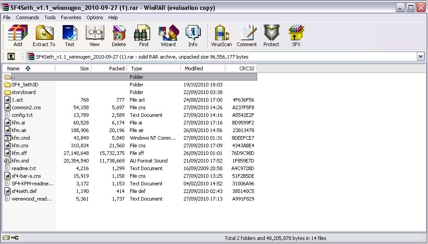Open the Commands menu

(x=27, y=17)
